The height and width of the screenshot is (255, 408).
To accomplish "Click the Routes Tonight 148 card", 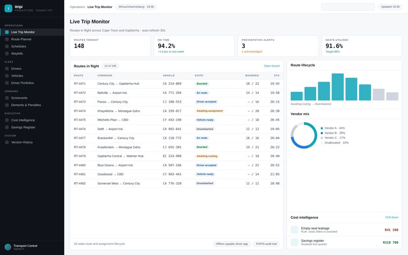I will tap(110, 46).
